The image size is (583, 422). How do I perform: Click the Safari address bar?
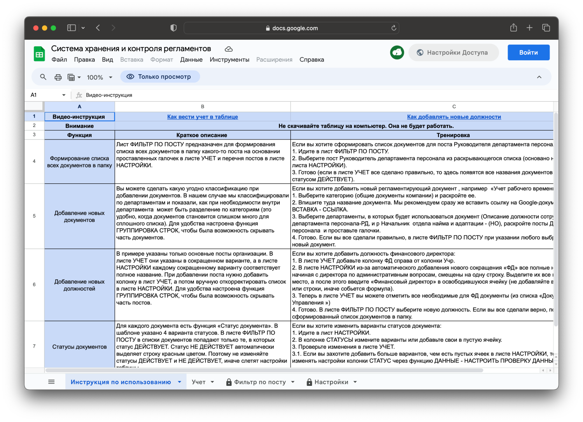[x=291, y=28]
